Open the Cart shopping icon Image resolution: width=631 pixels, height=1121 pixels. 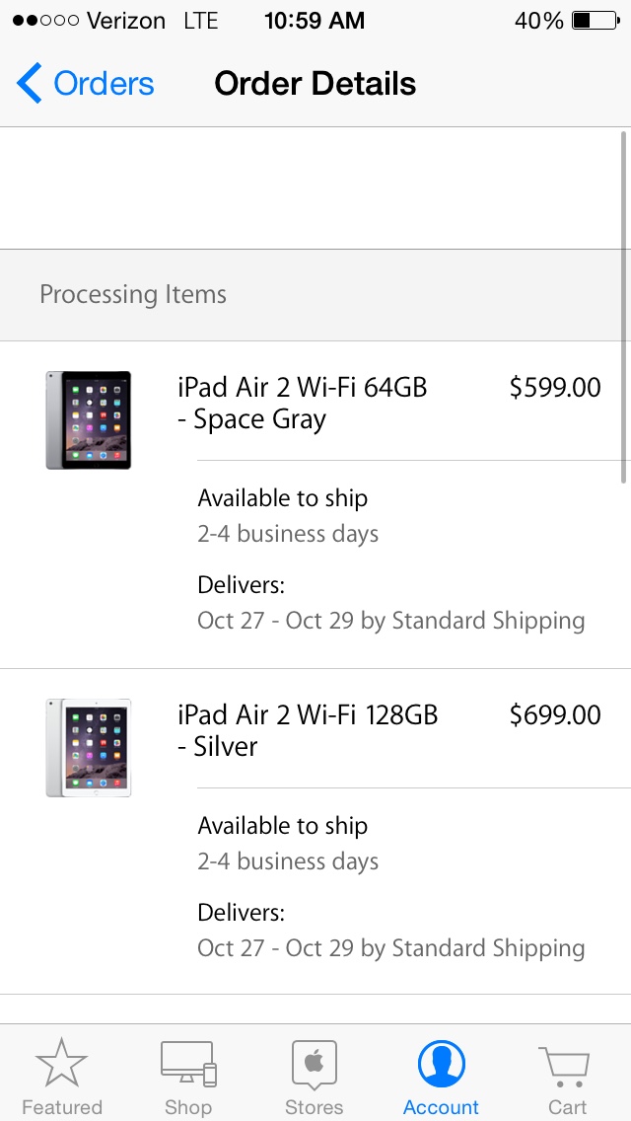[565, 1066]
